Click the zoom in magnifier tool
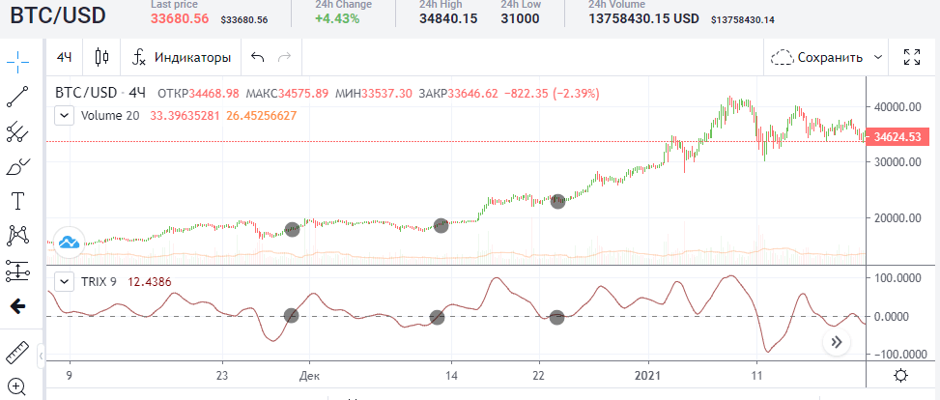 click(17, 387)
